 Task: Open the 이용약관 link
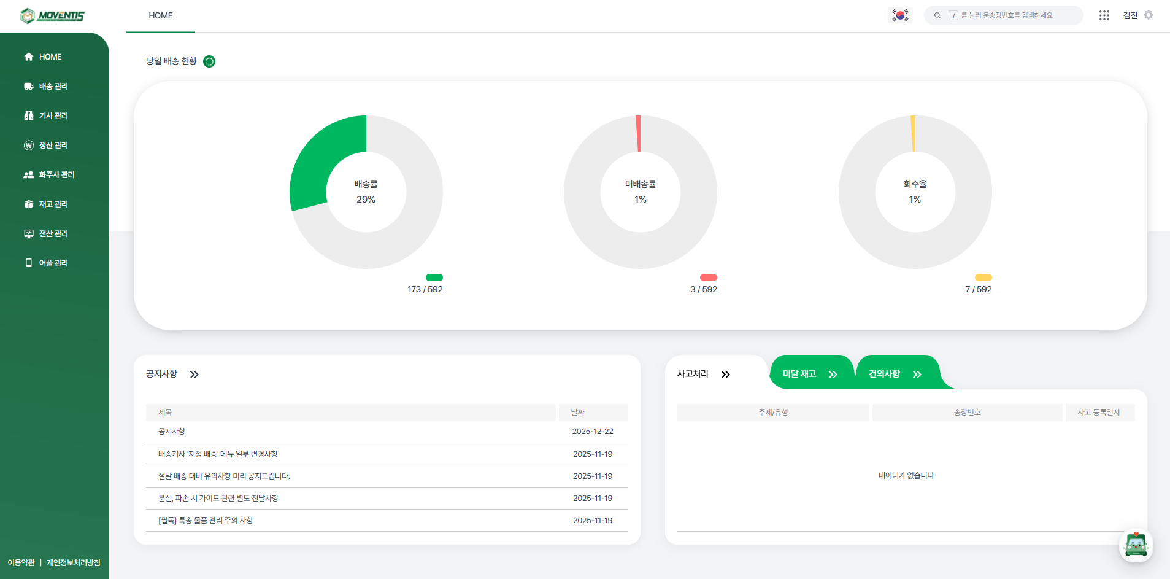[x=21, y=562]
